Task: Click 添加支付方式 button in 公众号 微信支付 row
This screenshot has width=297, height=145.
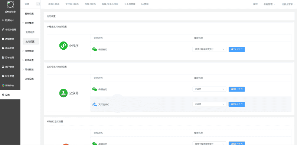Action: click(x=236, y=89)
